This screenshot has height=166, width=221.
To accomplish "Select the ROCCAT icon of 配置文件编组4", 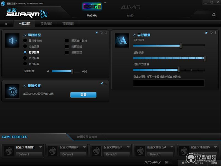I will (x=140, y=151).
